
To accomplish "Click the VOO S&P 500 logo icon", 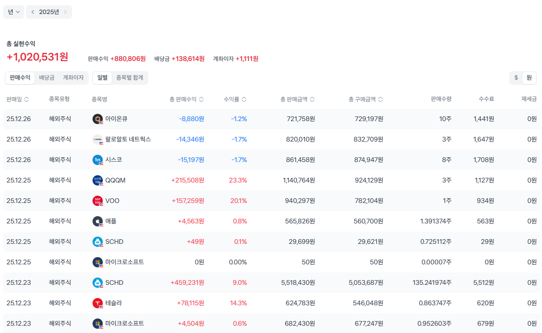I will pos(98,201).
